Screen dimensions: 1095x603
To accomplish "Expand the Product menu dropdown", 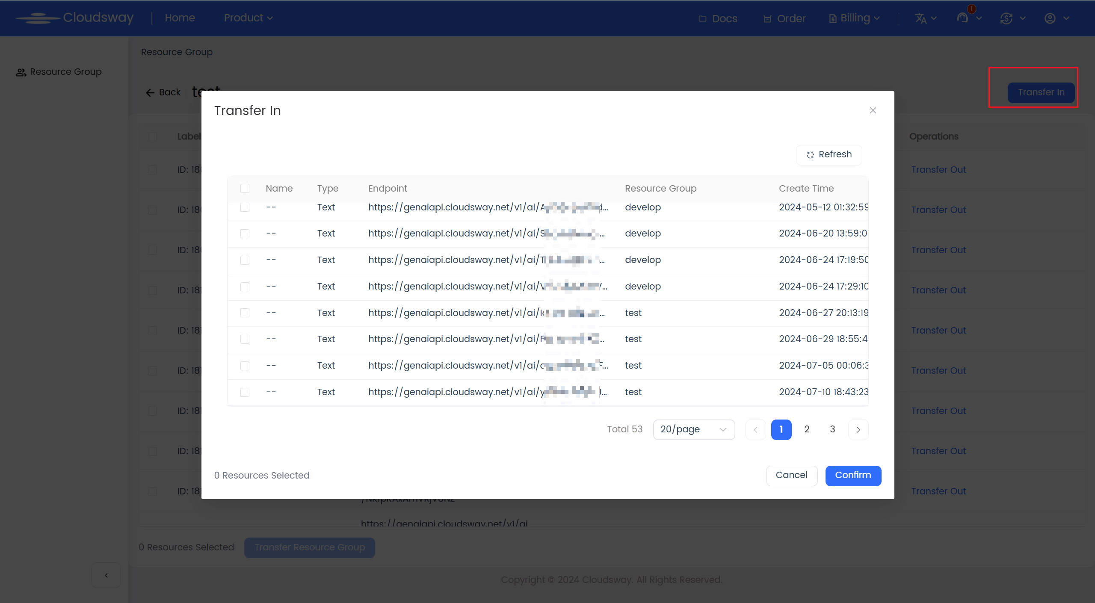I will coord(248,18).
